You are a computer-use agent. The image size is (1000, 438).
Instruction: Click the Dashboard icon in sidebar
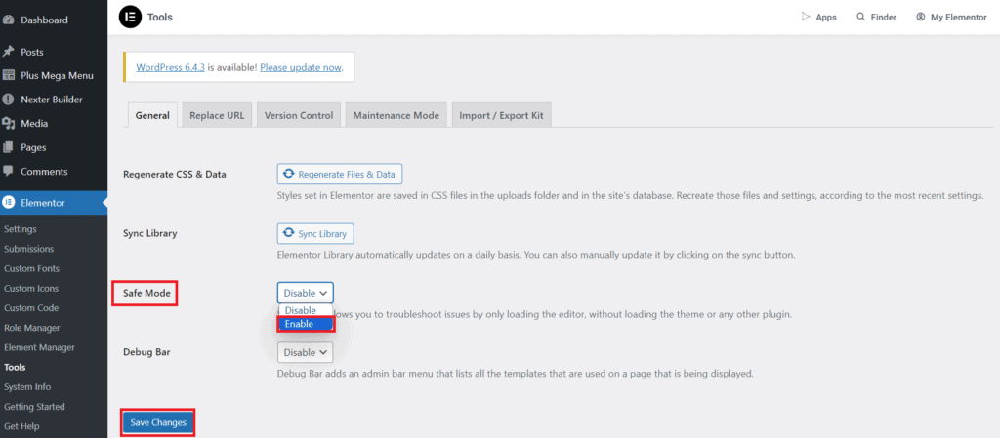coord(9,20)
